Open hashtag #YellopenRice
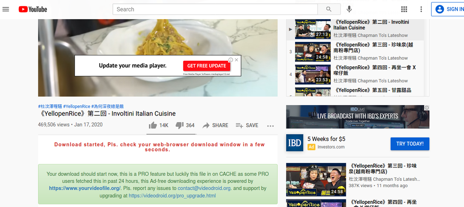 [76, 107]
